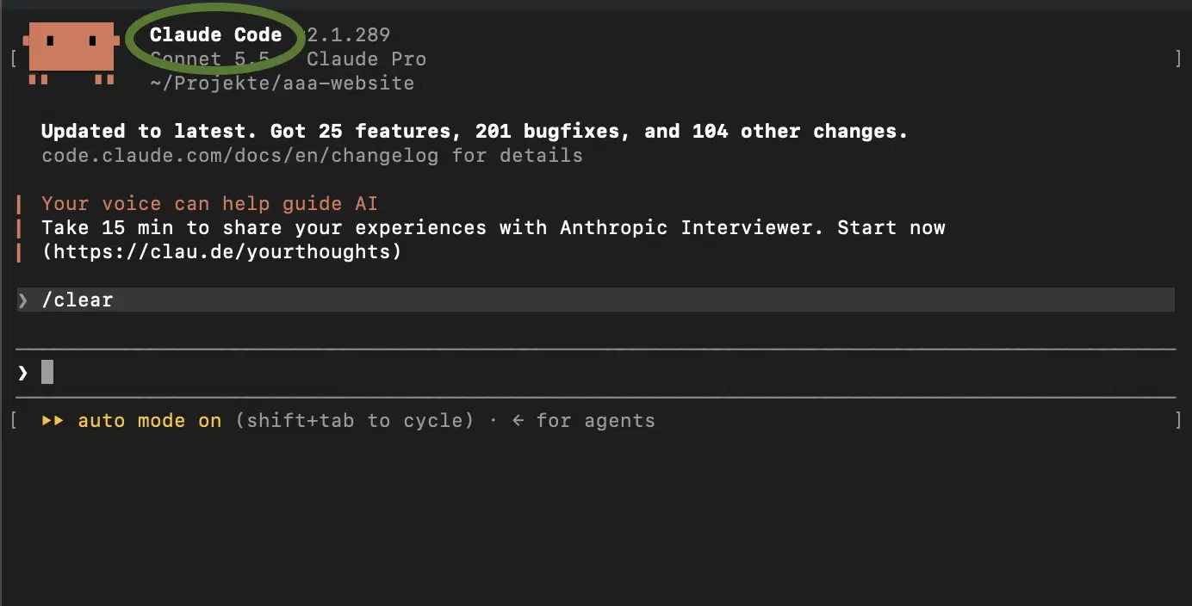Click the "← for agents" hint

pyautogui.click(x=583, y=421)
